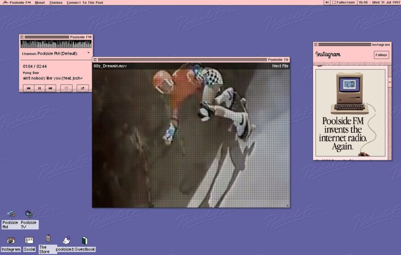Click the clock showing Wed 31 Jul 1997

tap(379, 3)
